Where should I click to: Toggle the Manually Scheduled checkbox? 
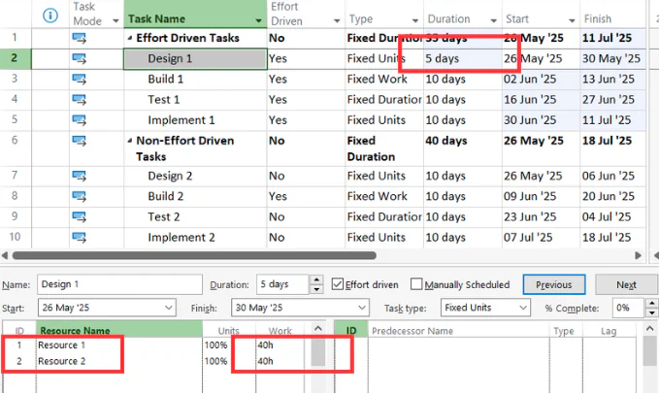tap(416, 284)
